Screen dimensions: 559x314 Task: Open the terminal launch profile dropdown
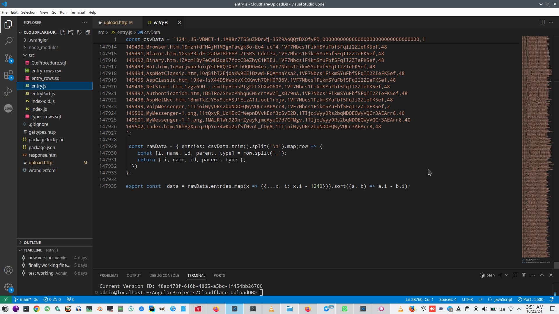507,275
